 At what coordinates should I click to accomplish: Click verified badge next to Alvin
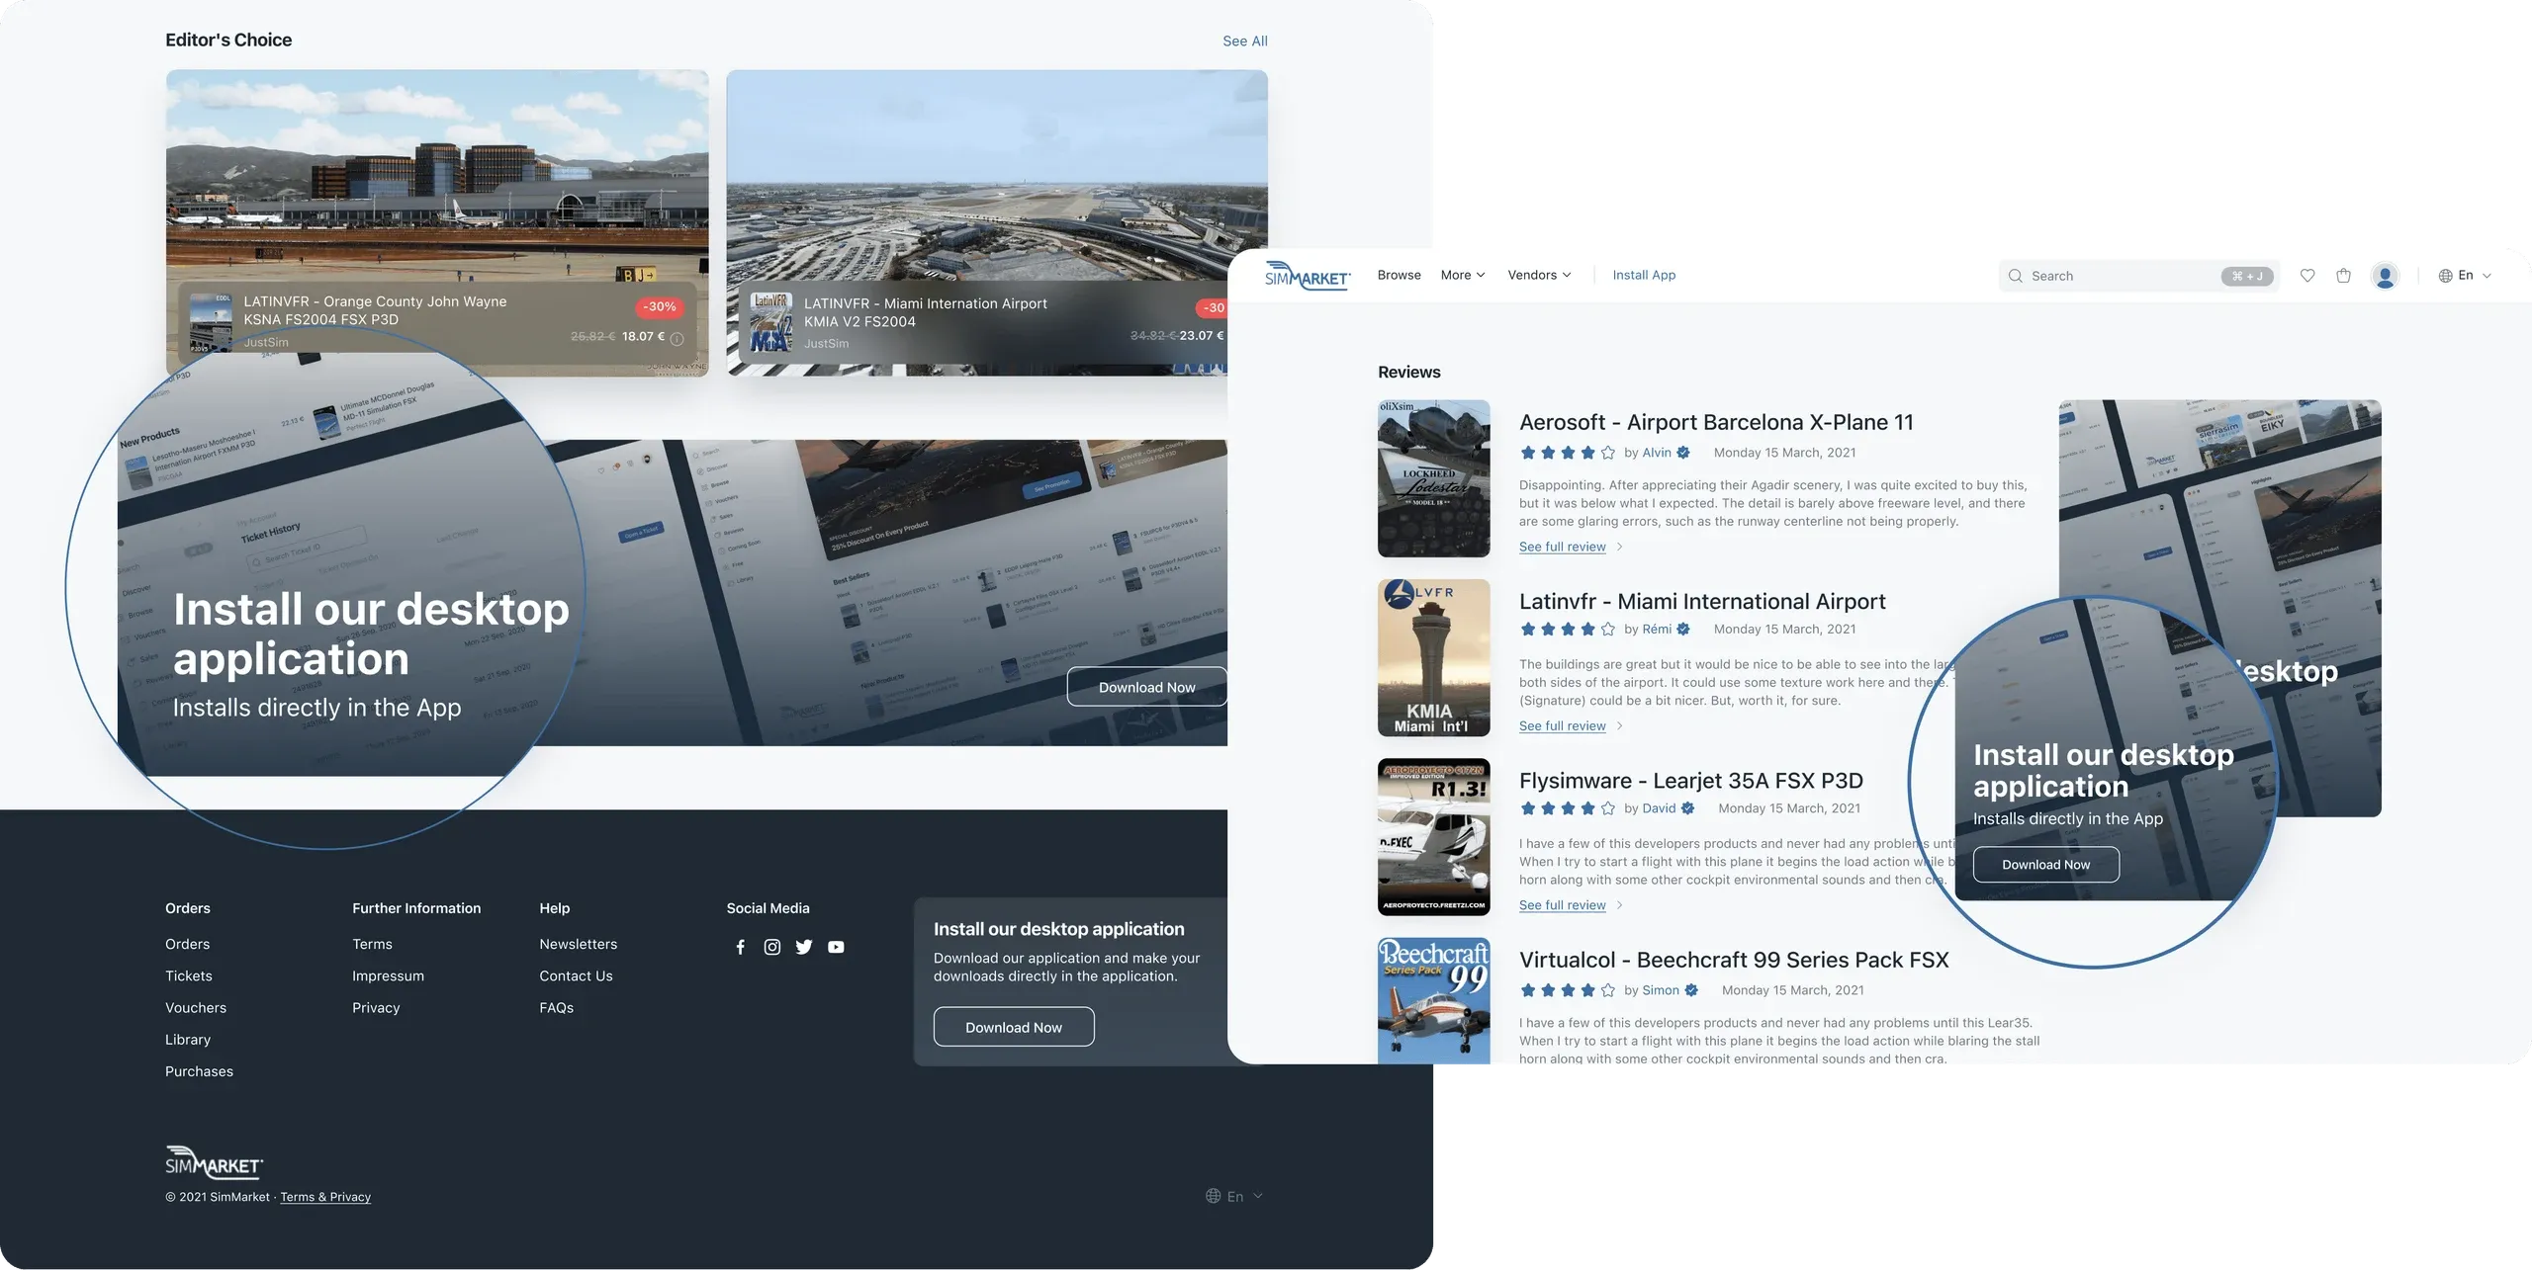pyautogui.click(x=1683, y=453)
